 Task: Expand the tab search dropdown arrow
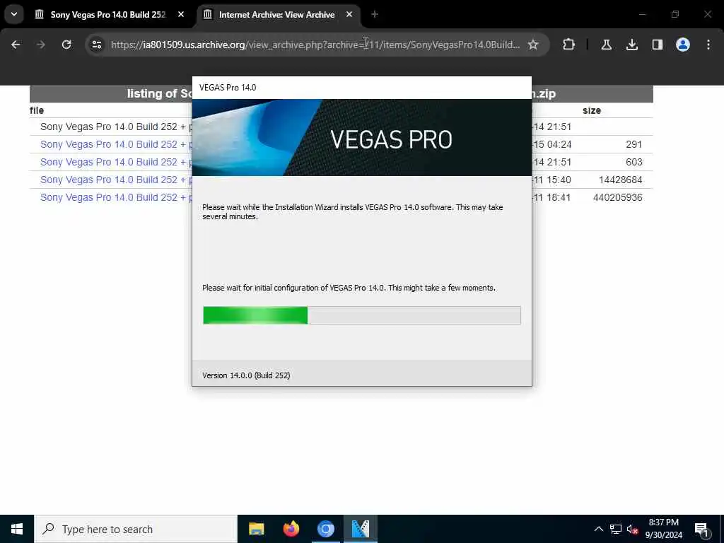click(14, 14)
